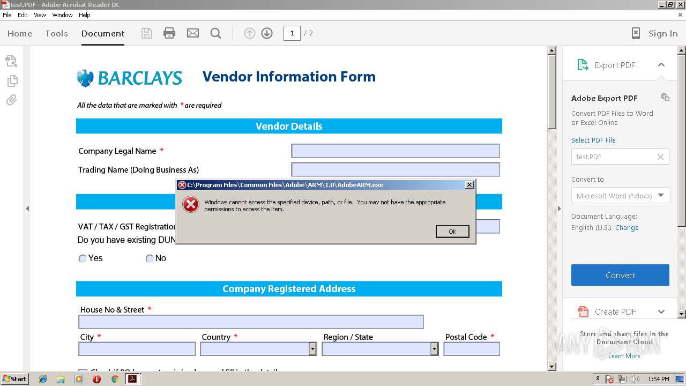Screen dimensions: 686x386
Task: Click the page number box
Action: tap(292, 33)
